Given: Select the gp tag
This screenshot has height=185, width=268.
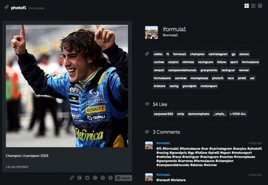Looking at the screenshot, I should 233,54.
